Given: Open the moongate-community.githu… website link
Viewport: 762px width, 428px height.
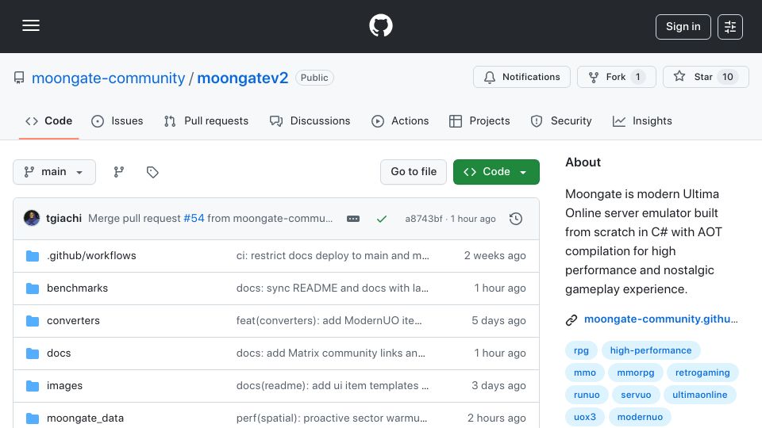Looking at the screenshot, I should (x=661, y=319).
